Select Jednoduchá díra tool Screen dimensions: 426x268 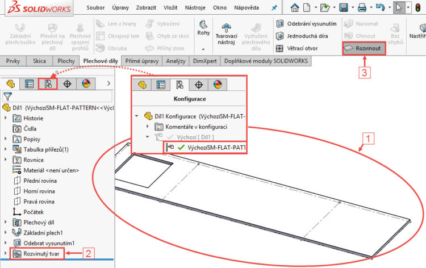[x=302, y=36]
